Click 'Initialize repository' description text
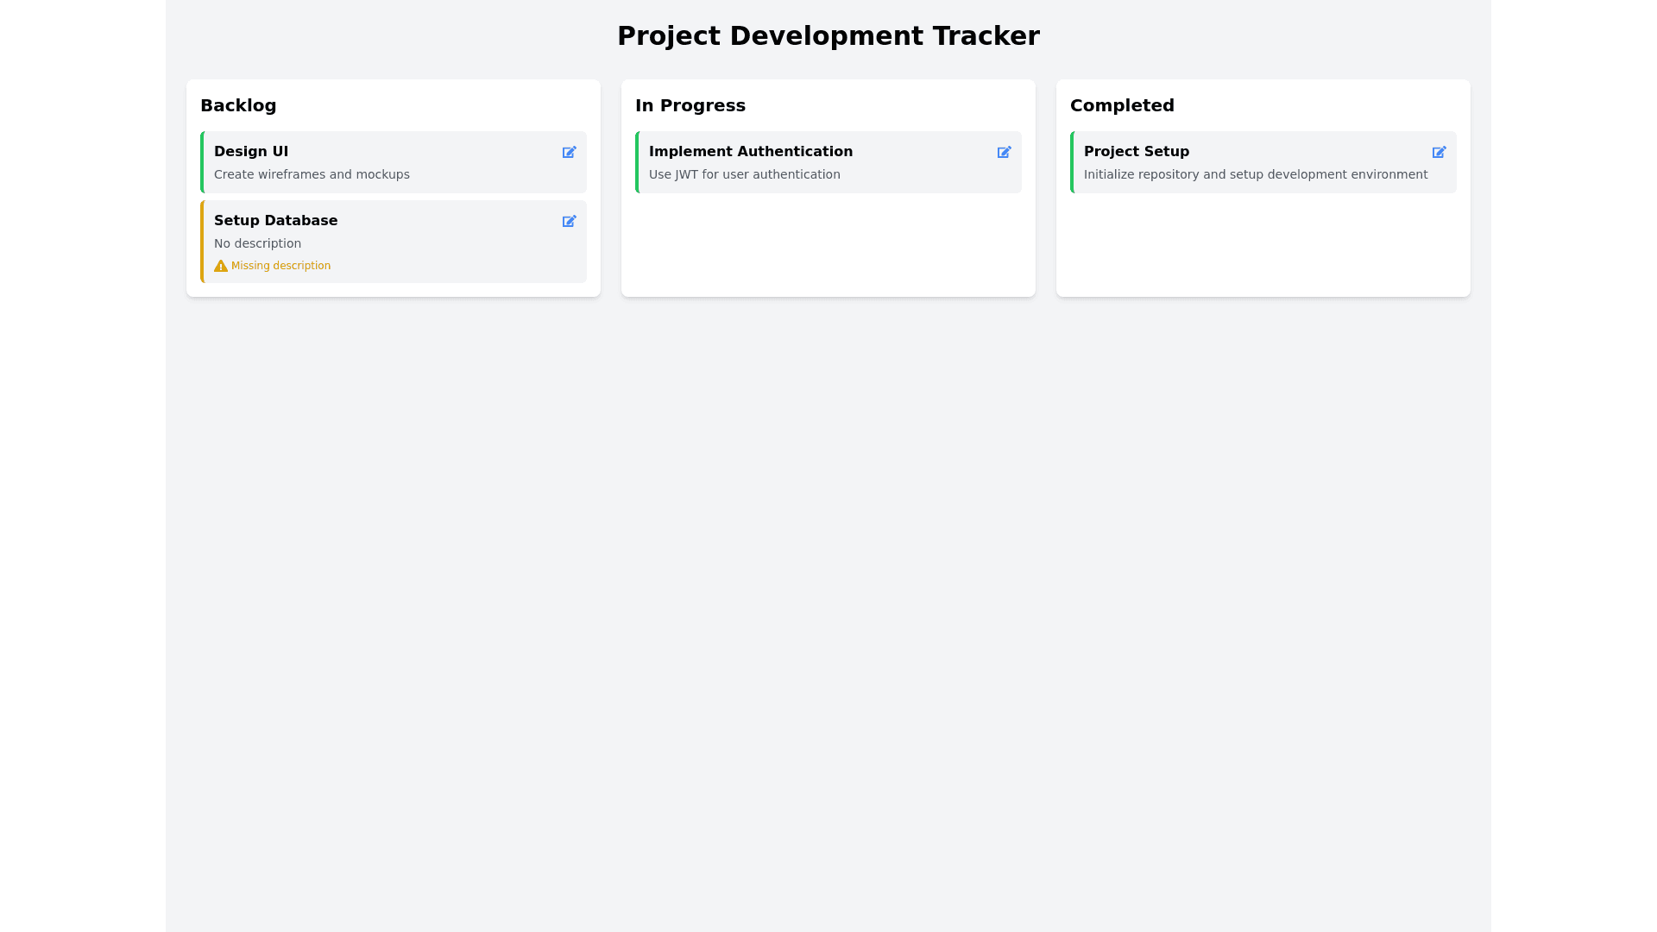 [1255, 174]
